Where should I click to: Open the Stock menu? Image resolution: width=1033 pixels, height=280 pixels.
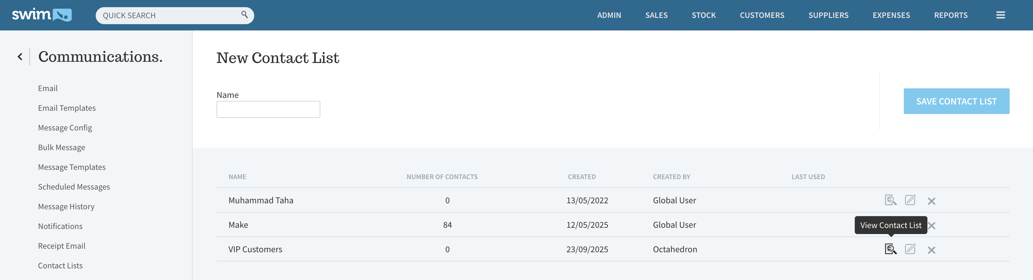pyautogui.click(x=703, y=15)
